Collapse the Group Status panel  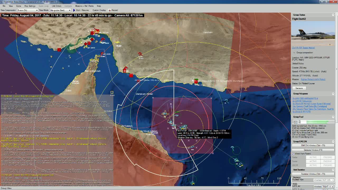coord(333,15)
